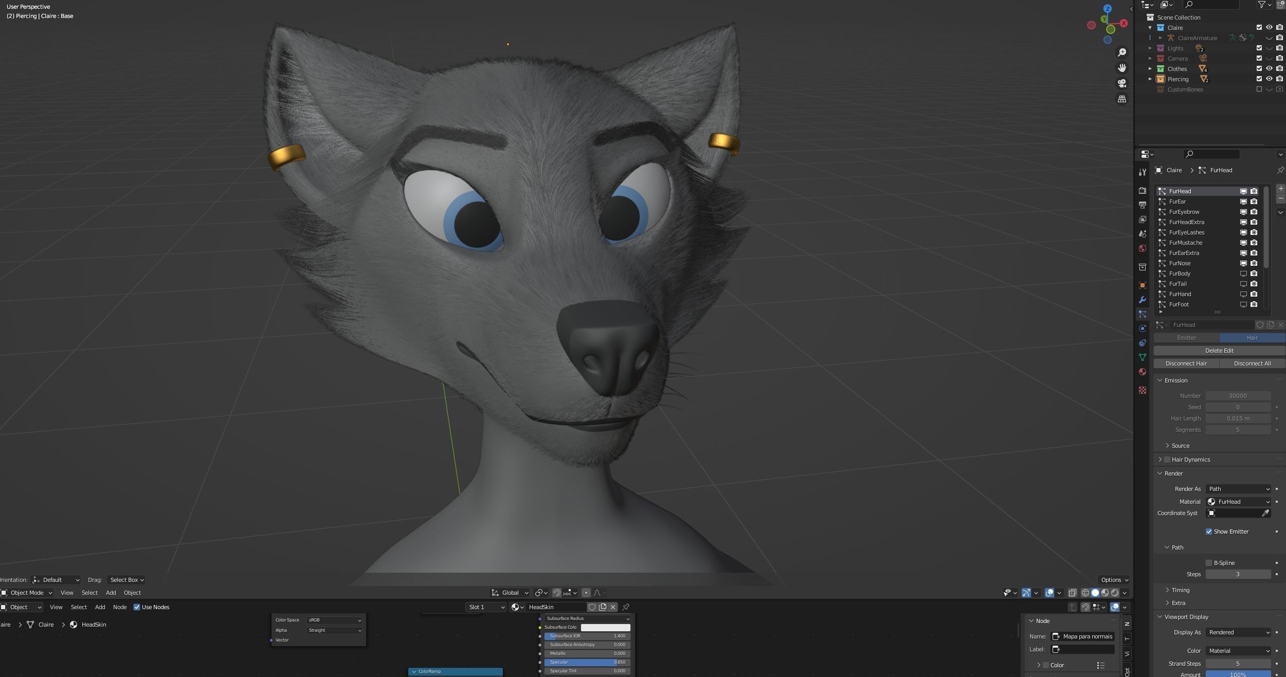
Task: Open the Scene properties tab
Action: pos(1143,234)
